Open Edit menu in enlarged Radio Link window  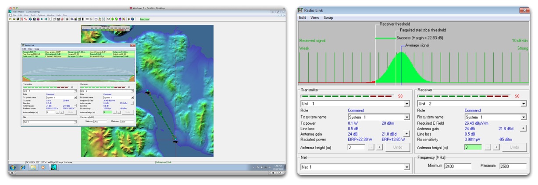coord(303,17)
